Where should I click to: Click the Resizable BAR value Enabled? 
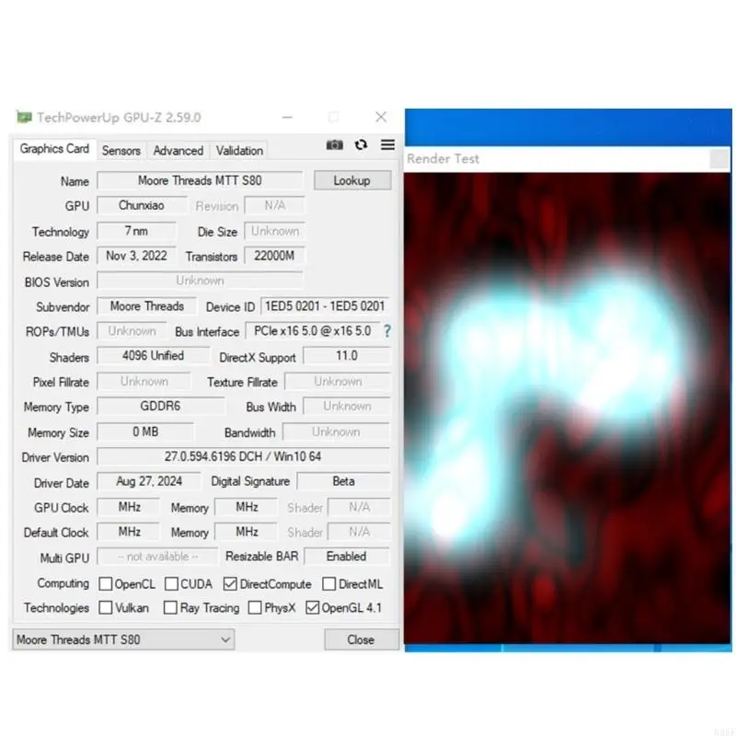tap(347, 557)
